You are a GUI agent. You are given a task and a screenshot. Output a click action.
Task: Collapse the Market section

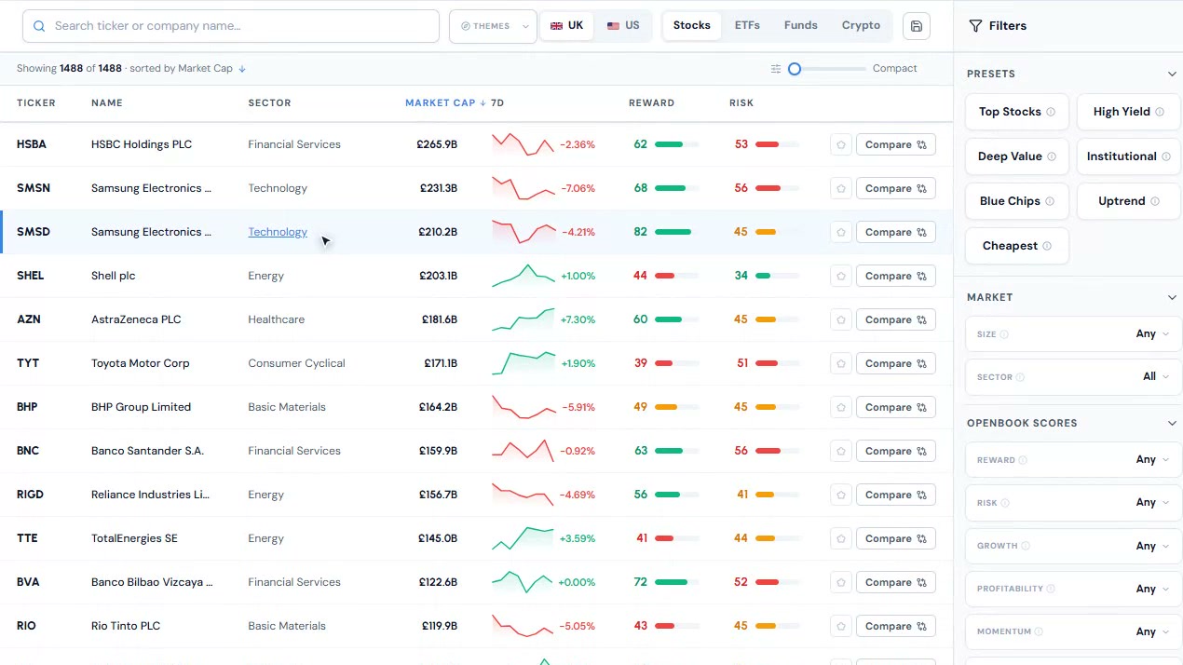[x=1172, y=298]
